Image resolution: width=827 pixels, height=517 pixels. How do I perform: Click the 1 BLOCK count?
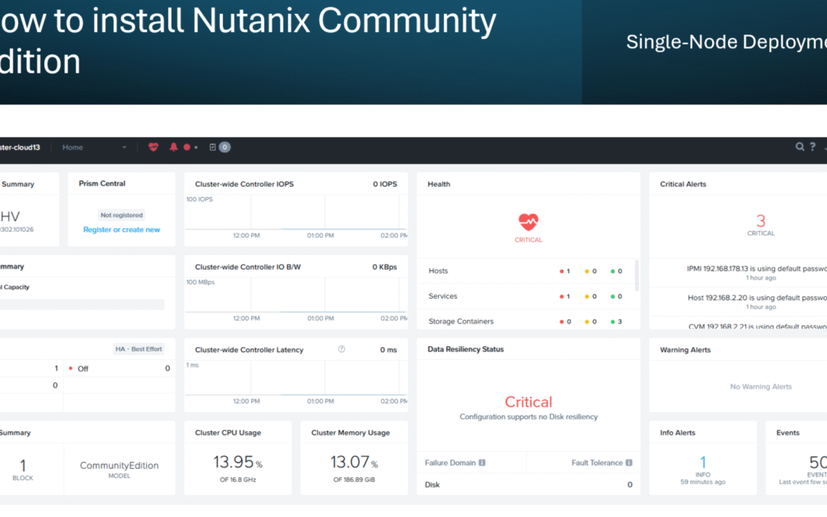pyautogui.click(x=23, y=469)
